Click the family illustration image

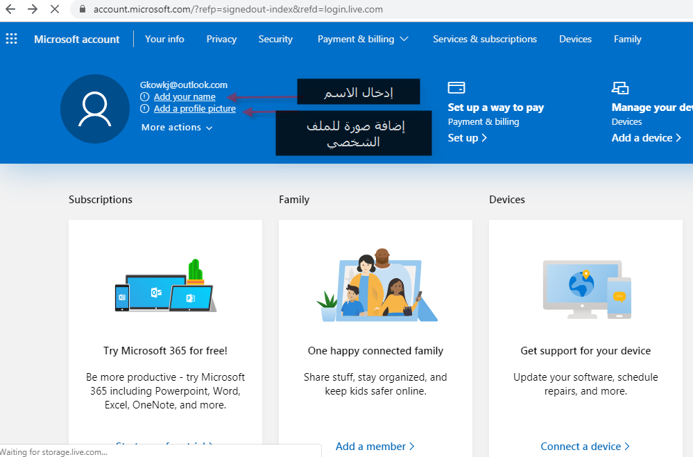(377, 285)
